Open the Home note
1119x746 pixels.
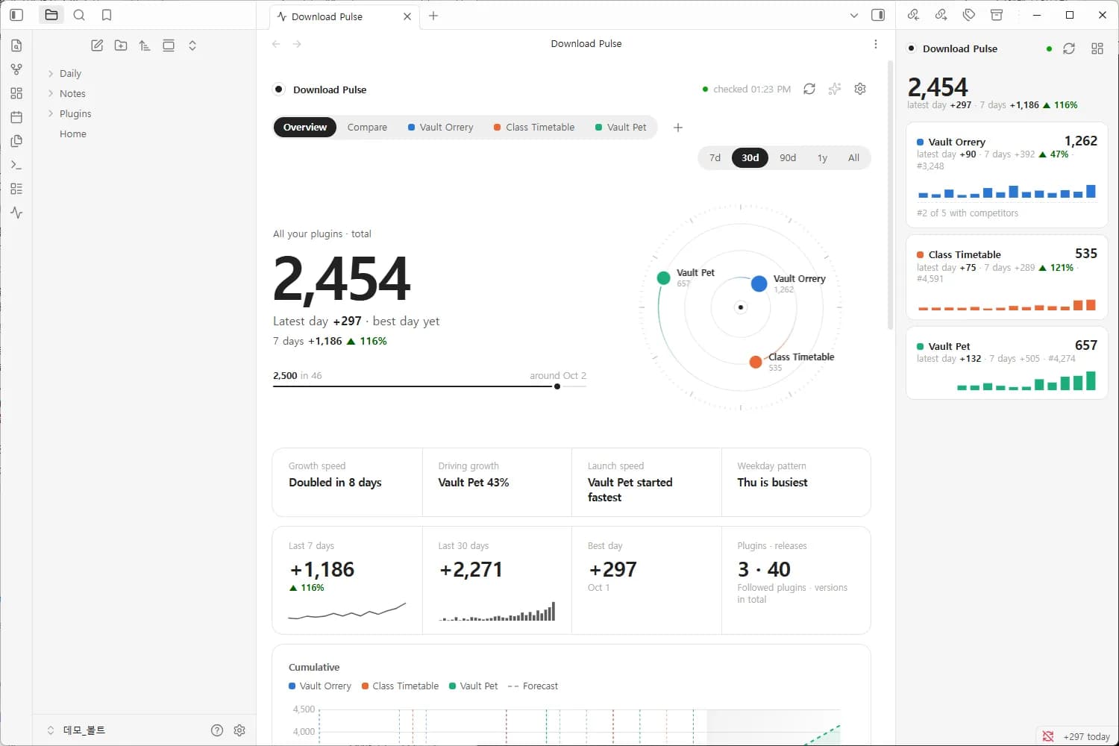[73, 134]
